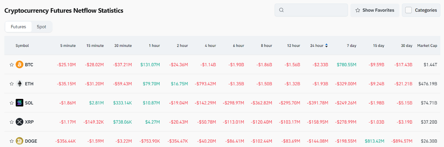
Task: Sort the table by 7 day netflow
Action: coord(351,46)
